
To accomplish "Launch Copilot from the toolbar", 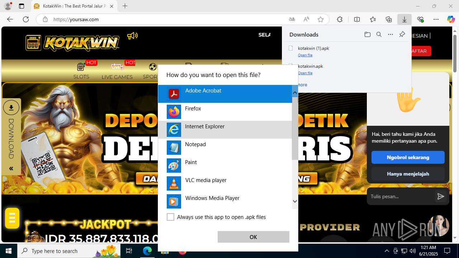I will pyautogui.click(x=451, y=19).
